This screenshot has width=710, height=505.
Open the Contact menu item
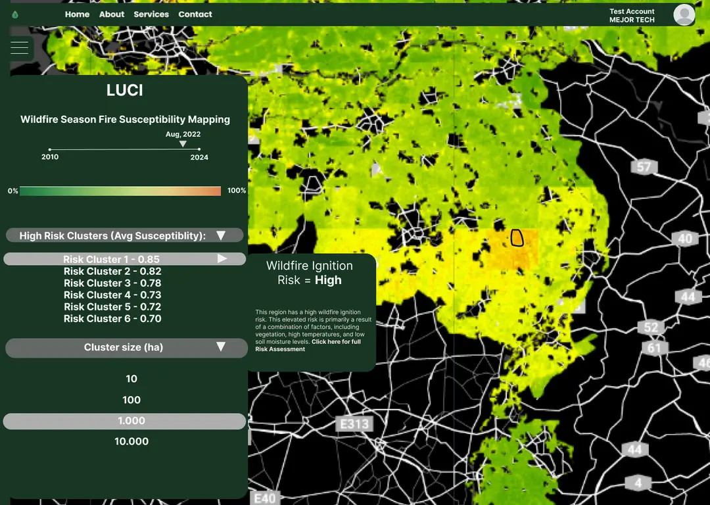click(x=195, y=14)
